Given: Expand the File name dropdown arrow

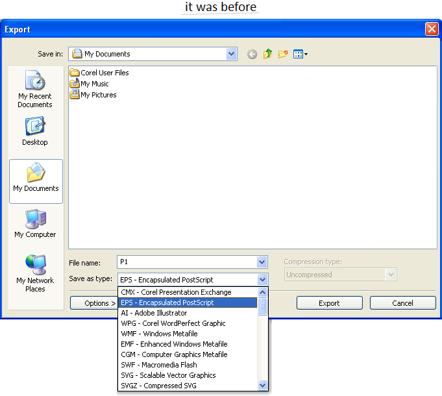Looking at the screenshot, I should (262, 262).
